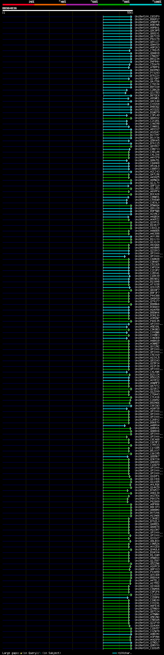Screen dimensions: 164x655
Task: Select hit label UniRef100_B4FR40
Action: (x=147, y=62)
